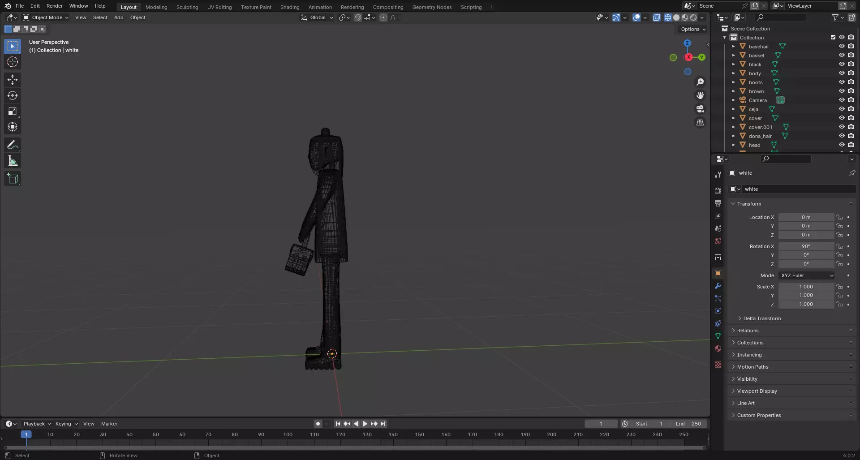Viewport: 860px width, 460px height.
Task: Open the Scene properties tab
Action: [x=718, y=228]
